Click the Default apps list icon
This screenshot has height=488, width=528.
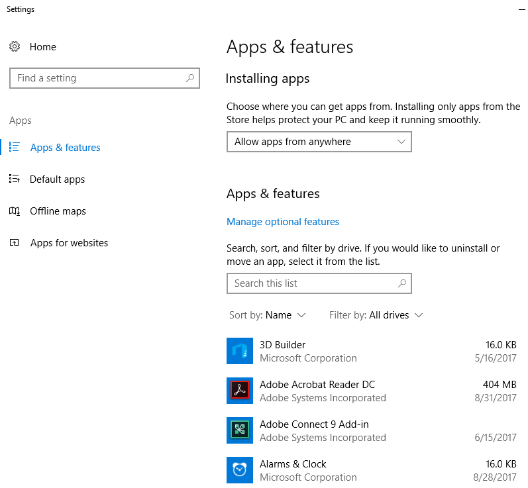coord(15,179)
